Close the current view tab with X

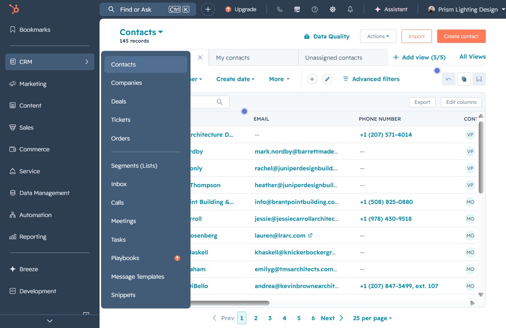tap(200, 58)
